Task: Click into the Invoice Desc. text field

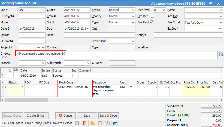Action: pos(117,55)
